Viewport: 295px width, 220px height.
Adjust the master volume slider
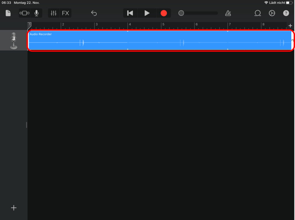click(x=181, y=13)
